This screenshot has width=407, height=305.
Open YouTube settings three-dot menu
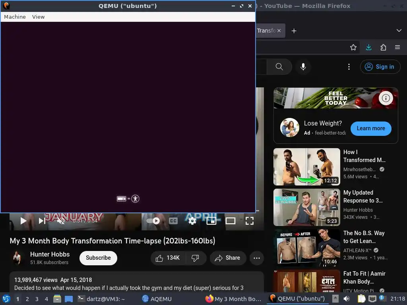pos(349,67)
